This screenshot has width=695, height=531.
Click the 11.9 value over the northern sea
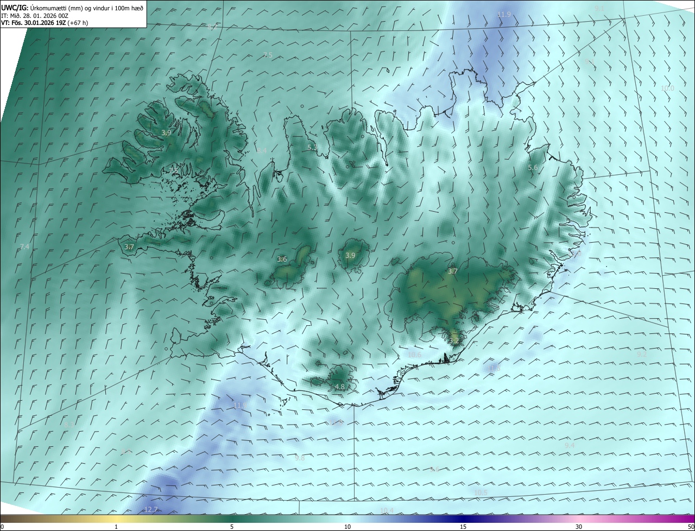tap(504, 14)
